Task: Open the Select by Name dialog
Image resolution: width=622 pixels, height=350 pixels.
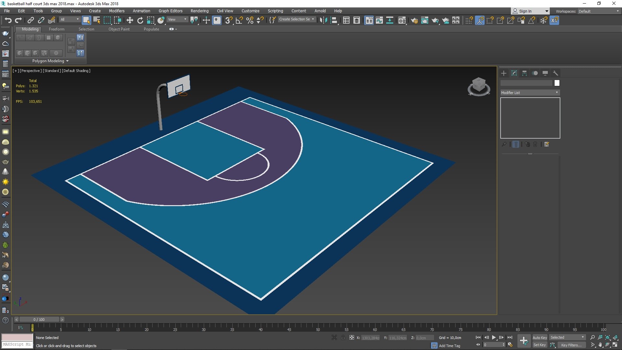Action: pyautogui.click(x=97, y=20)
